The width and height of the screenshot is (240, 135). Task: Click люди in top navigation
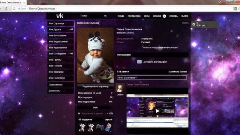point(121,16)
